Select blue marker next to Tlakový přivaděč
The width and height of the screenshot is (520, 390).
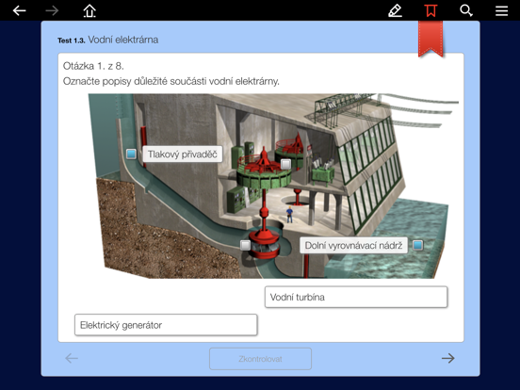[x=131, y=154]
